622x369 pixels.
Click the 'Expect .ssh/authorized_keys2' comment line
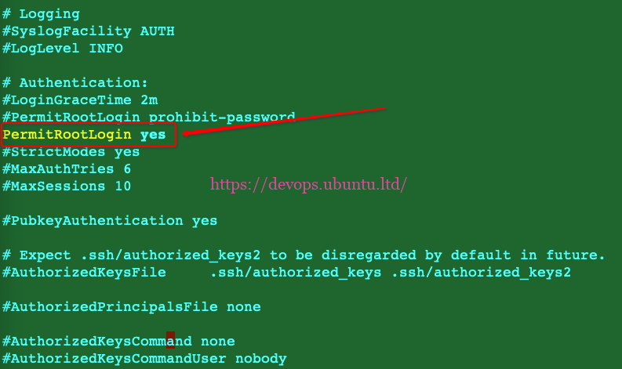[304, 255]
